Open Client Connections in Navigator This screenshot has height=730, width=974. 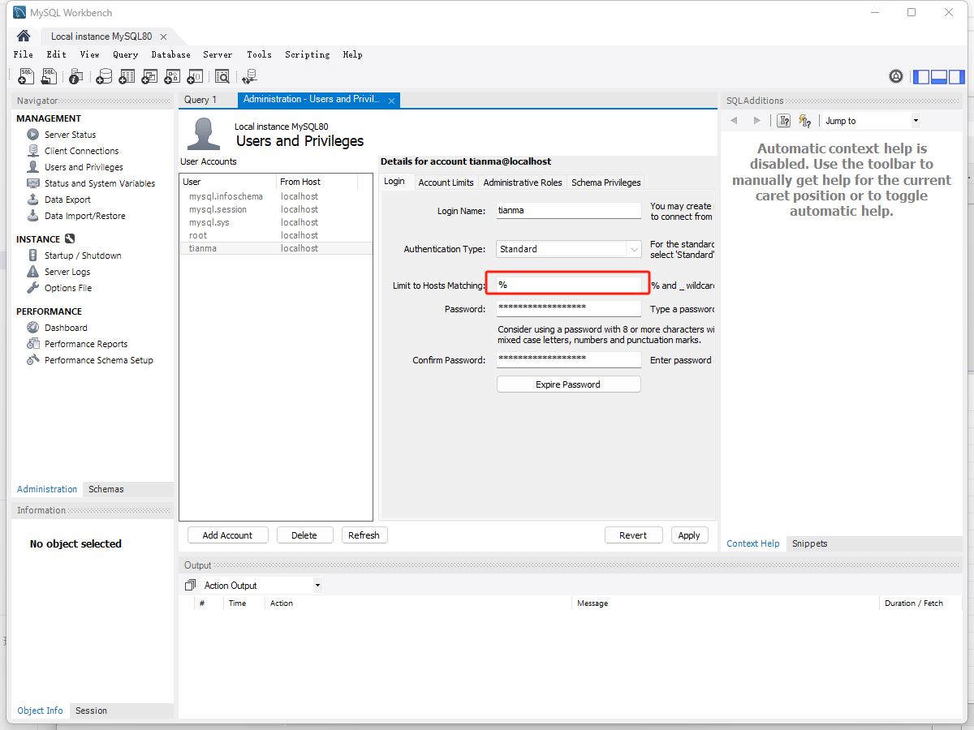[81, 151]
